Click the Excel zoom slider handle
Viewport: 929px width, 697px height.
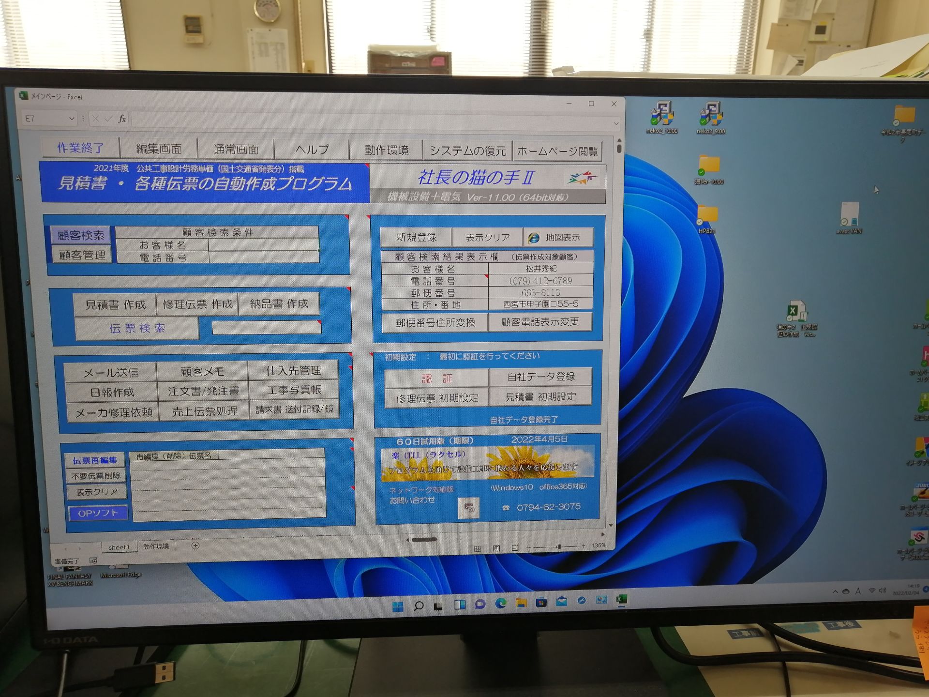(559, 546)
